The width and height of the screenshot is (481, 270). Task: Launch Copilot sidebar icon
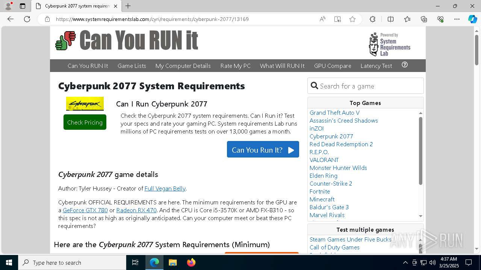click(x=472, y=19)
